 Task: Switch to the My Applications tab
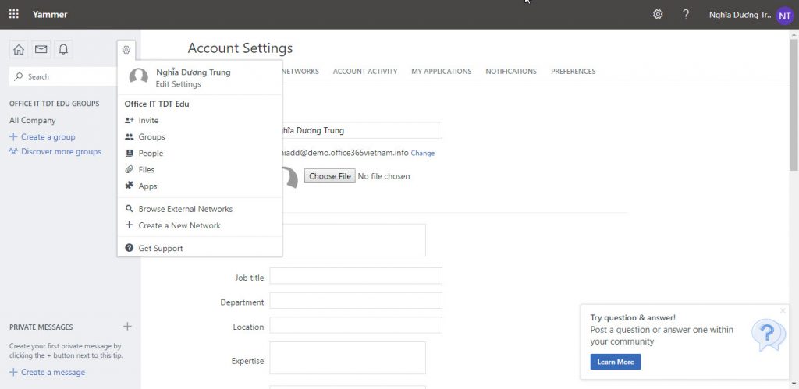(442, 71)
